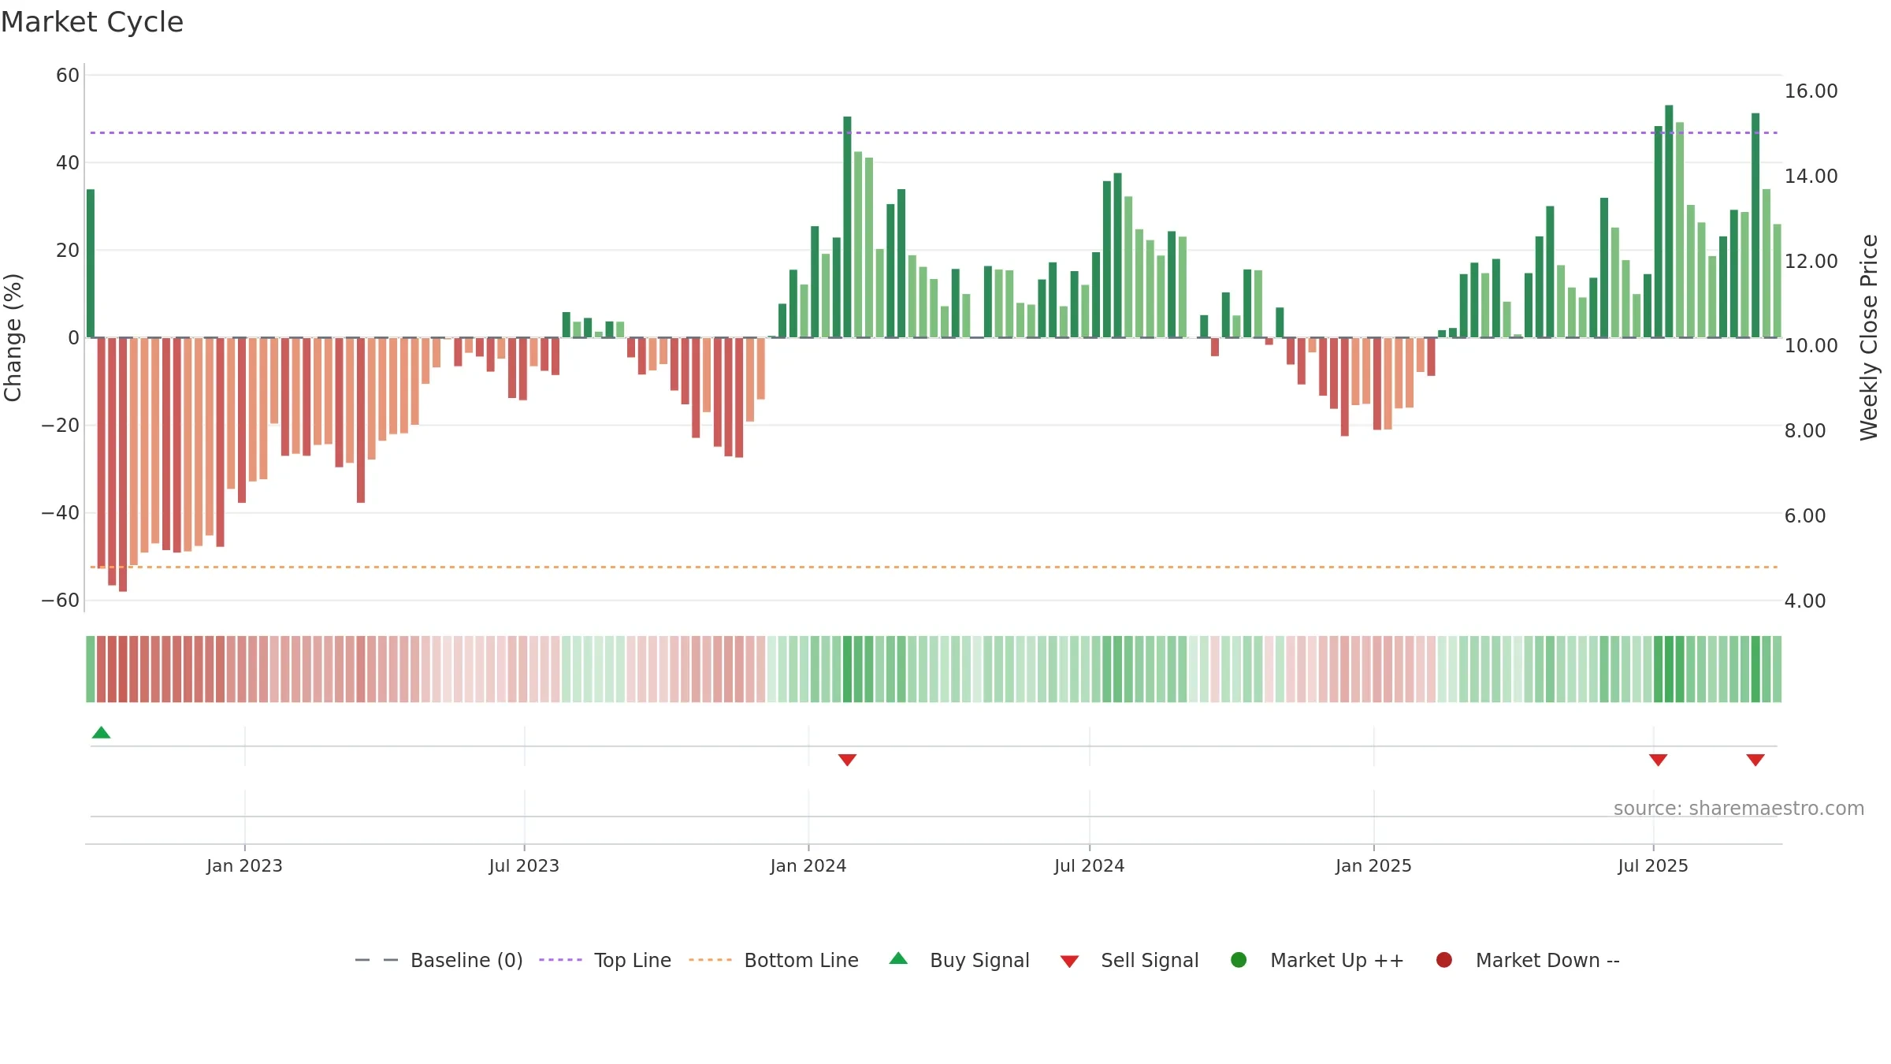Viewport: 1891px width, 1064px height.
Task: Click the Sell Signal marker at Jul 2025
Action: [1658, 760]
